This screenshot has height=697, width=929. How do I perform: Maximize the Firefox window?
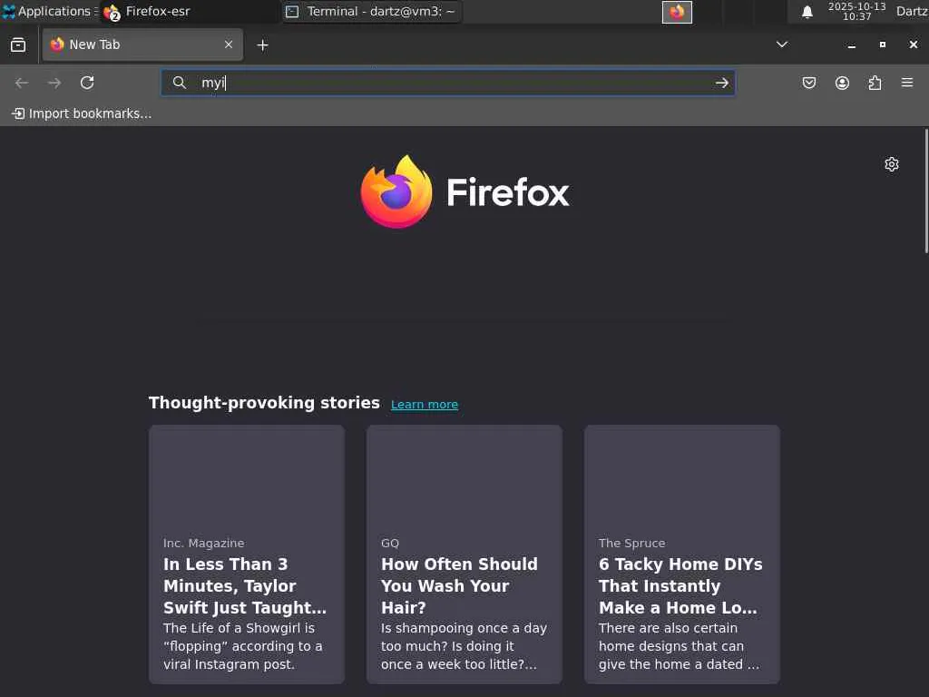click(882, 44)
